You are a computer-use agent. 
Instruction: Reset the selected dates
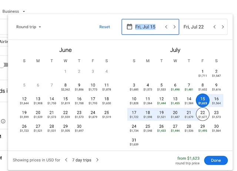click(104, 27)
